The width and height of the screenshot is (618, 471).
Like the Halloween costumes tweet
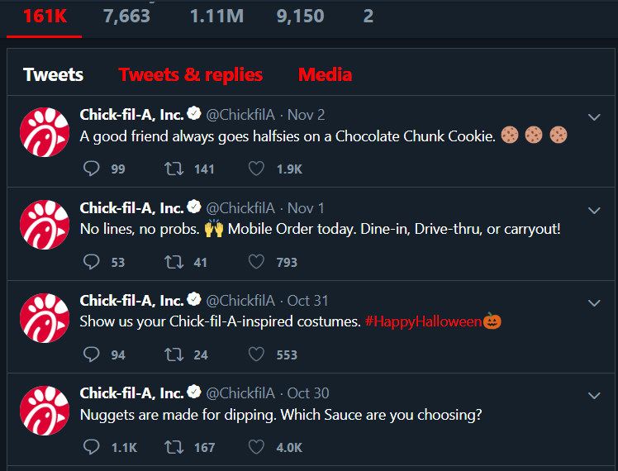256,354
